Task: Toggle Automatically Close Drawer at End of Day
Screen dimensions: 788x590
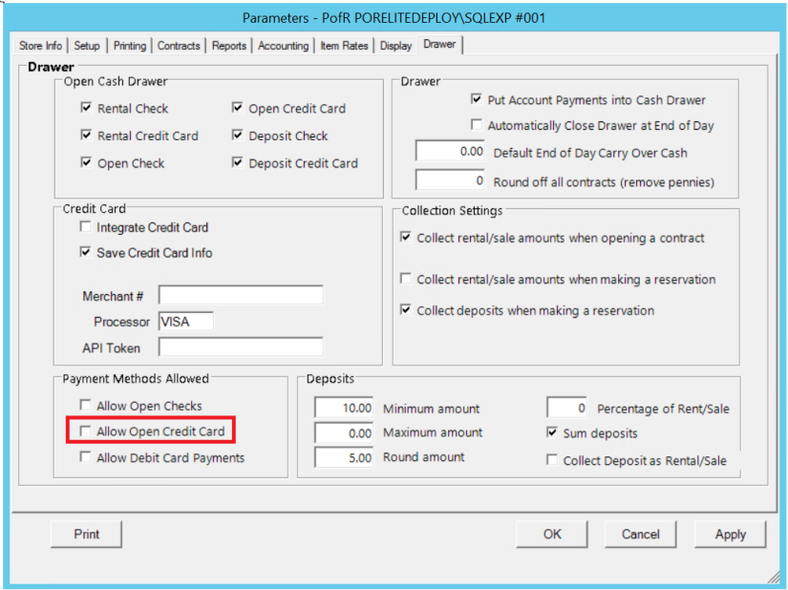Action: point(478,125)
